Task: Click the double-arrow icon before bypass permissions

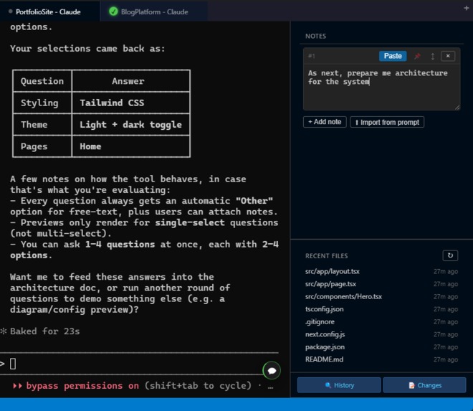Action: (17, 386)
